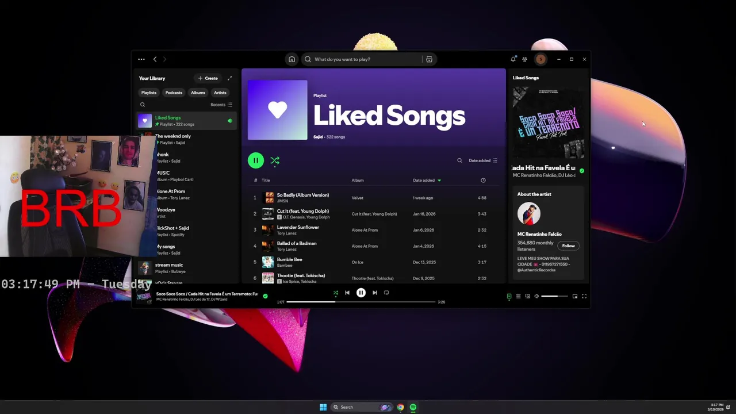
Task: Filter library by Podcasts
Action: pos(174,93)
